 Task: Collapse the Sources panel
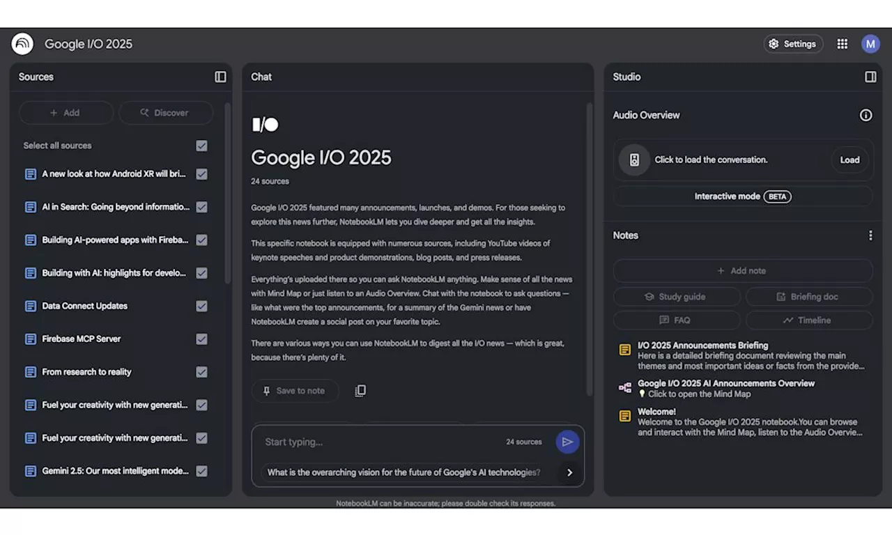220,77
